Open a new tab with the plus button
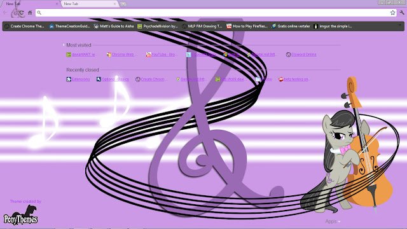The width and height of the screenshot is (407, 229). pos(123,4)
